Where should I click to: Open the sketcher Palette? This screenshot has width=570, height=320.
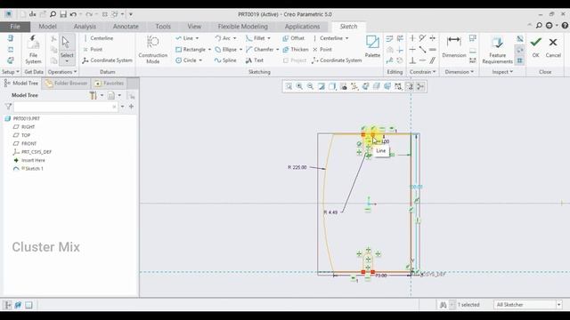(x=372, y=46)
